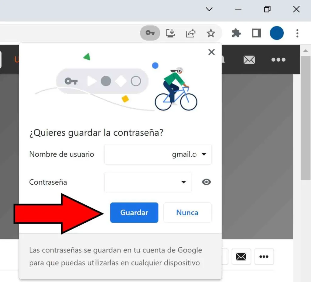311x282 pixels.
Task: Open the Chrome password manager key icon
Action: (x=150, y=33)
